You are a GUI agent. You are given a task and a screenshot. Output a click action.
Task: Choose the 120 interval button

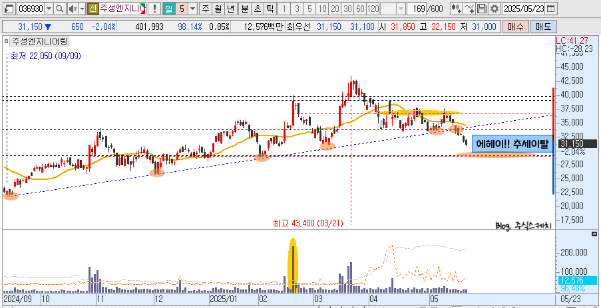(x=373, y=9)
